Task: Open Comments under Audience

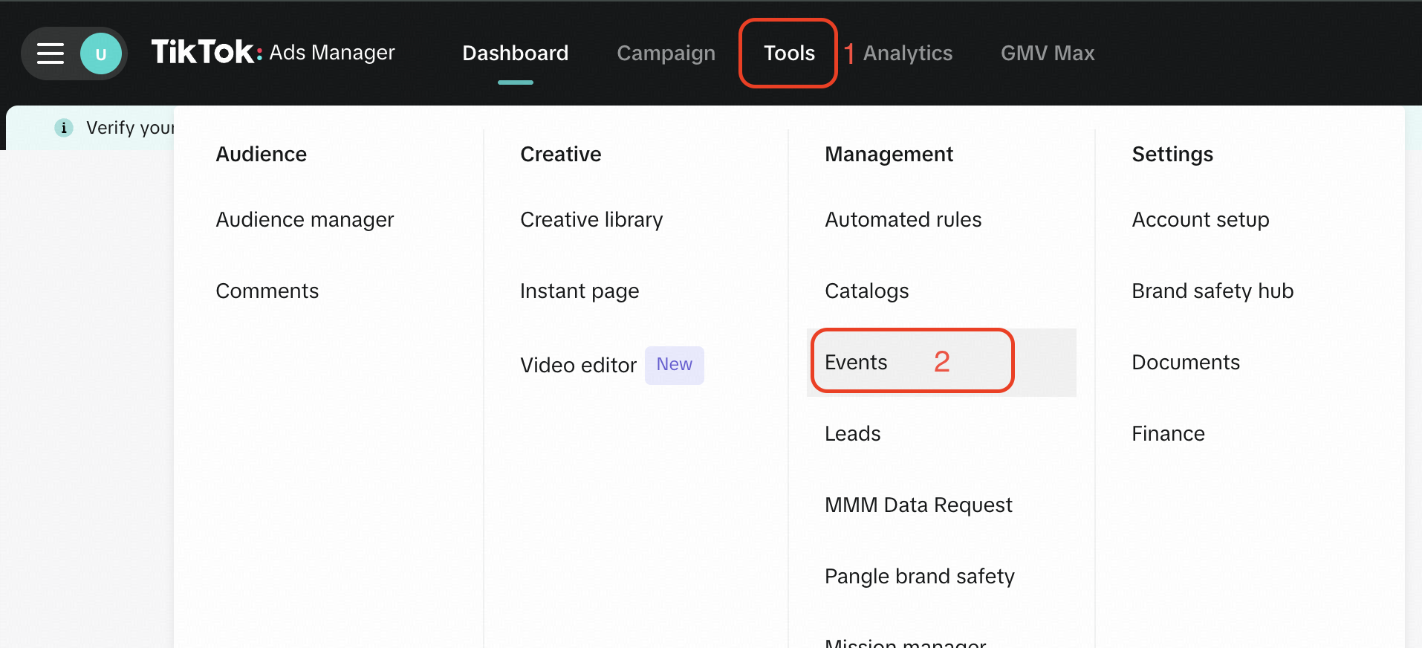Action: click(267, 291)
